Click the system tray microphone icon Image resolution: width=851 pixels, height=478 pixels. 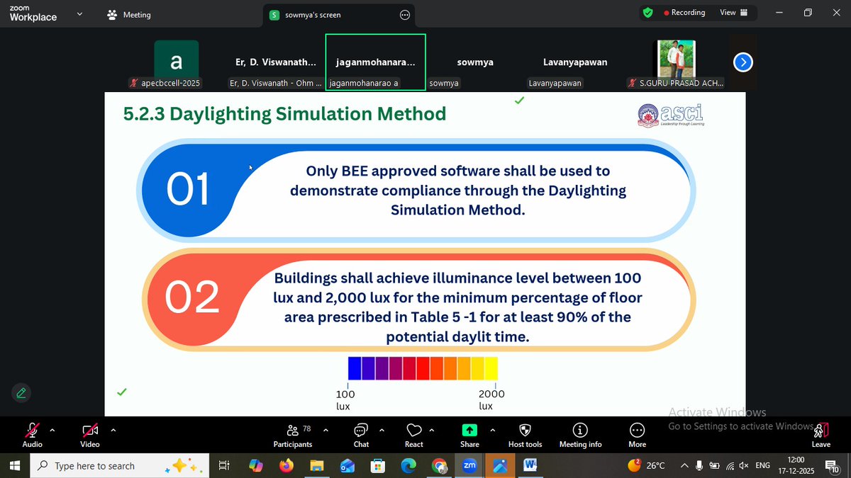pos(700,465)
